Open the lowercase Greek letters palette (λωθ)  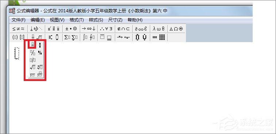coord(159,29)
